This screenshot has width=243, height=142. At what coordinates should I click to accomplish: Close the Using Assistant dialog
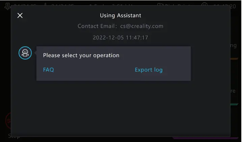click(20, 15)
